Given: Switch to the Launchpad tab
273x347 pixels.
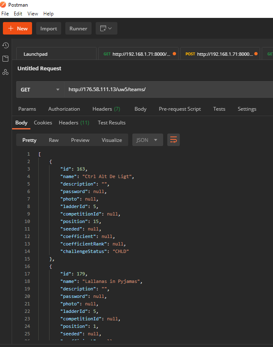Looking at the screenshot, I should tap(57, 54).
